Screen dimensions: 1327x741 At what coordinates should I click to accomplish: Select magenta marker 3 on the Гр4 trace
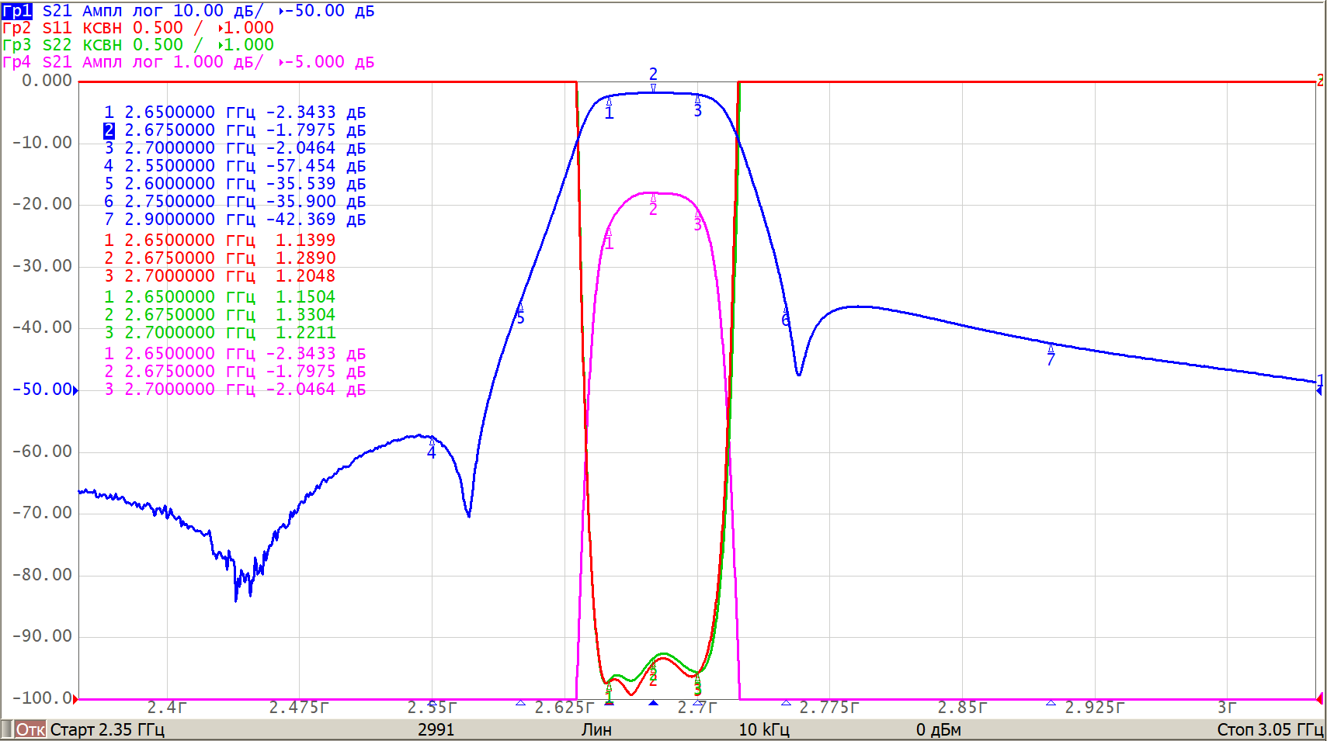697,225
